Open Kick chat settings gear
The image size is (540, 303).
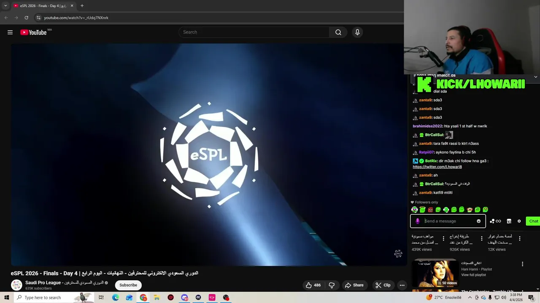pyautogui.click(x=519, y=221)
